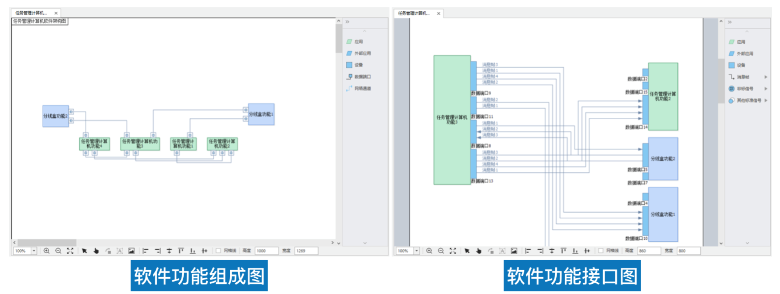Click the 高度 input field showing 1000
780x294 pixels.
(266, 251)
